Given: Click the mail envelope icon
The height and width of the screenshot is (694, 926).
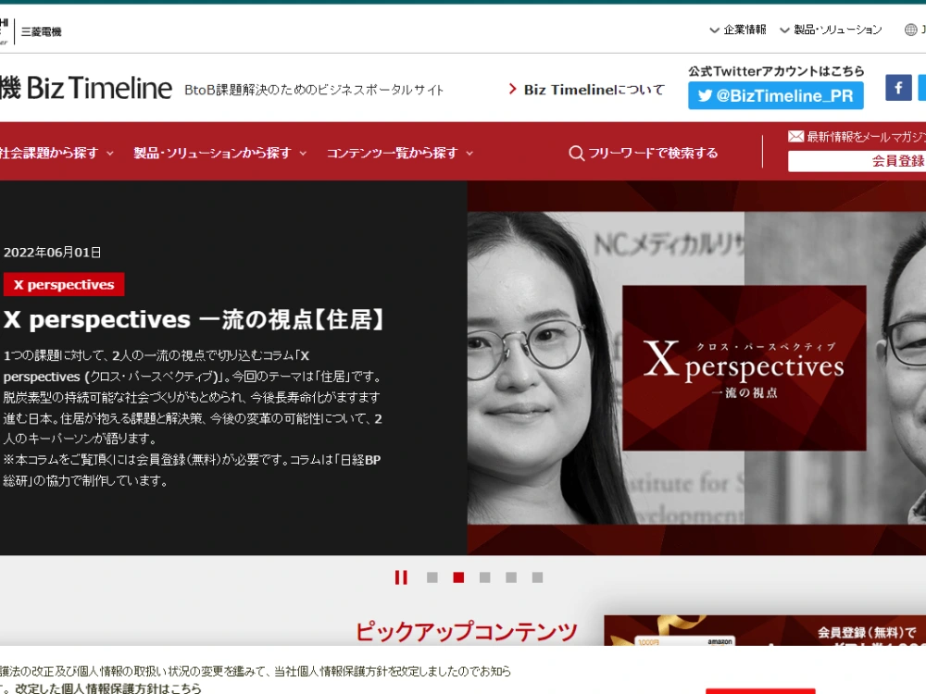Looking at the screenshot, I should click(795, 136).
